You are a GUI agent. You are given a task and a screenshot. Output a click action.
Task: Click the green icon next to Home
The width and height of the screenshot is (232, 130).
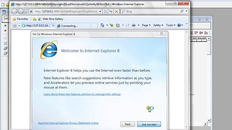[x=112, y=25]
